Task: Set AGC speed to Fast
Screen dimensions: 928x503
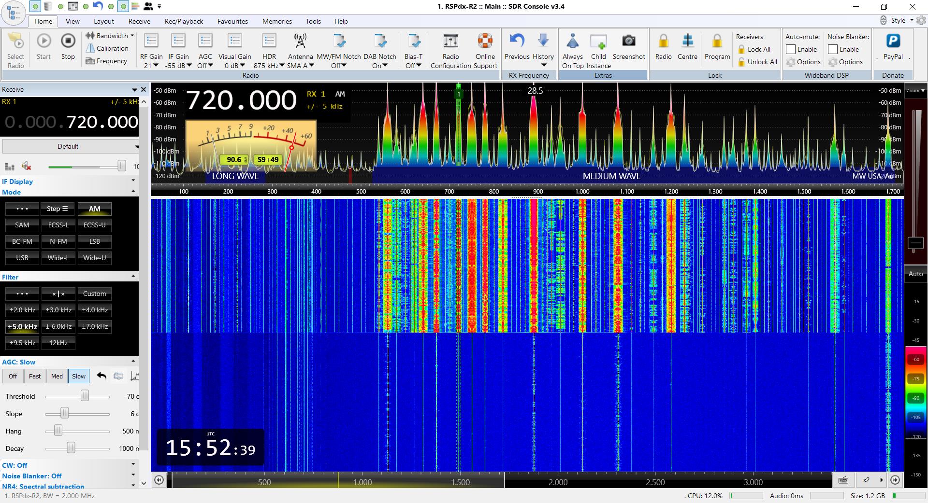Action: [35, 376]
